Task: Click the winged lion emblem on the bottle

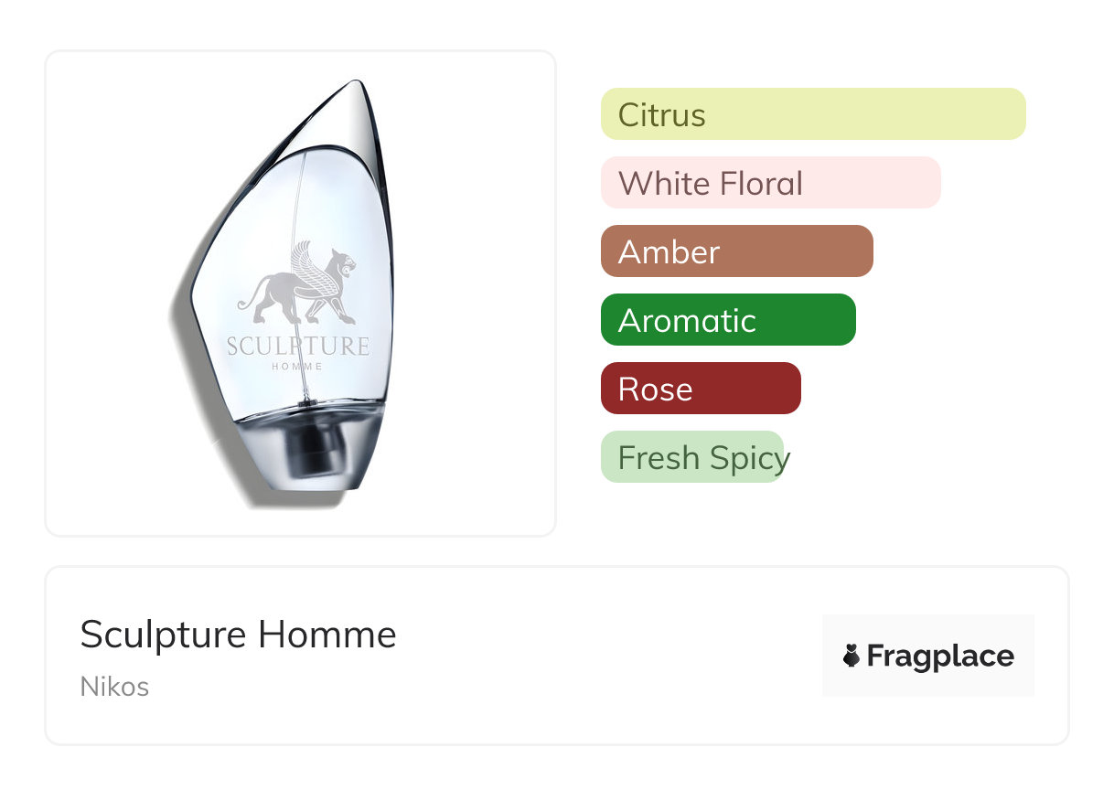Action: [298, 285]
